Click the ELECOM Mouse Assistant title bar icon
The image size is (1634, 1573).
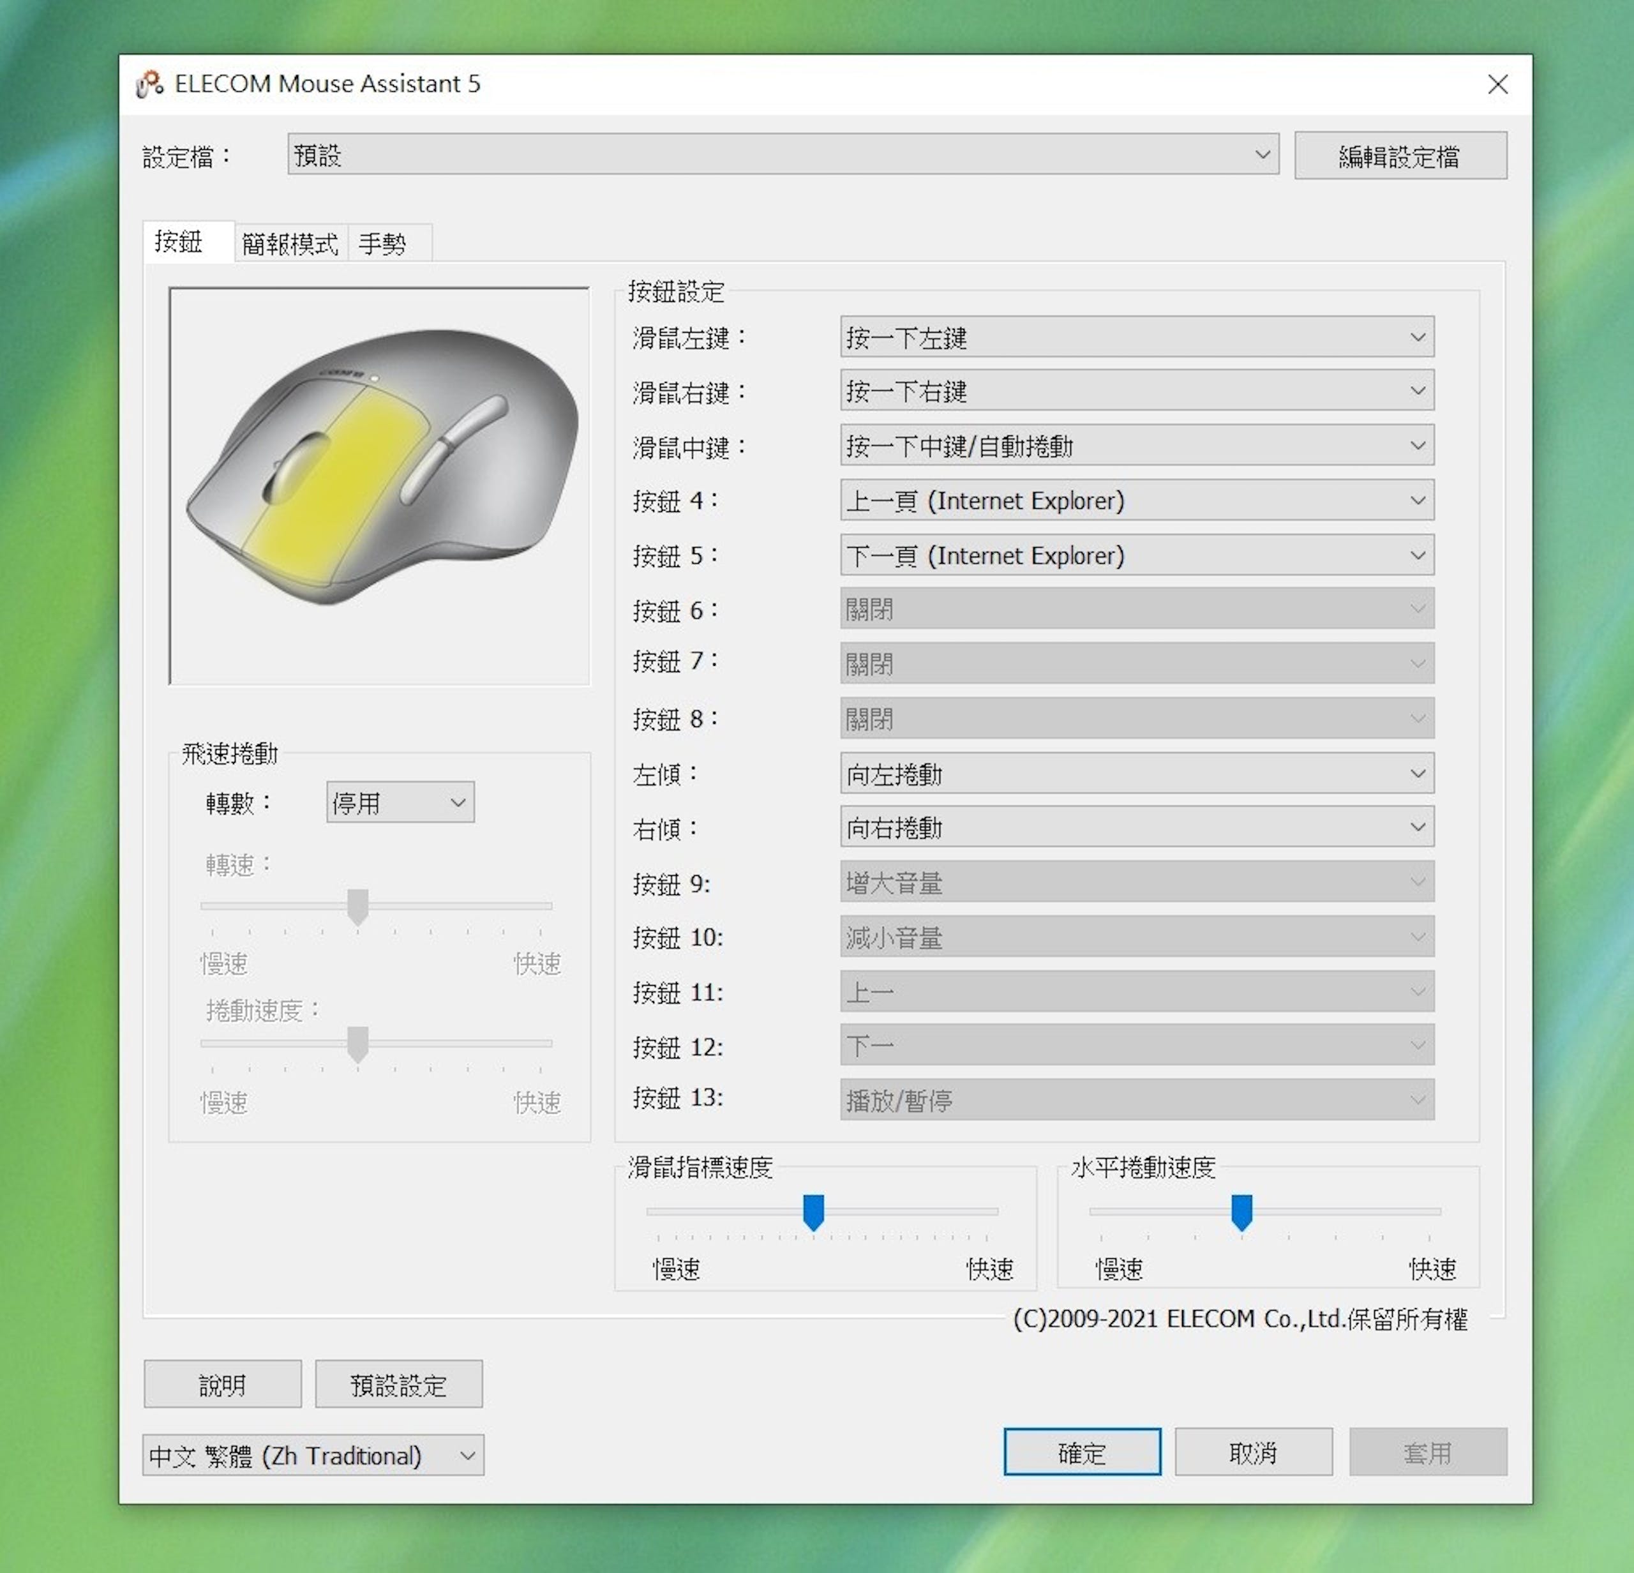149,84
